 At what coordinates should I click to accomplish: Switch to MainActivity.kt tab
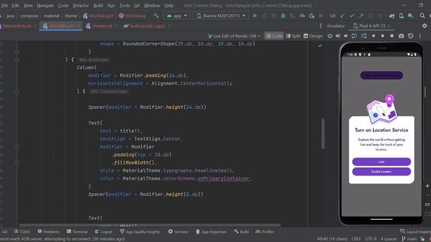[16, 26]
